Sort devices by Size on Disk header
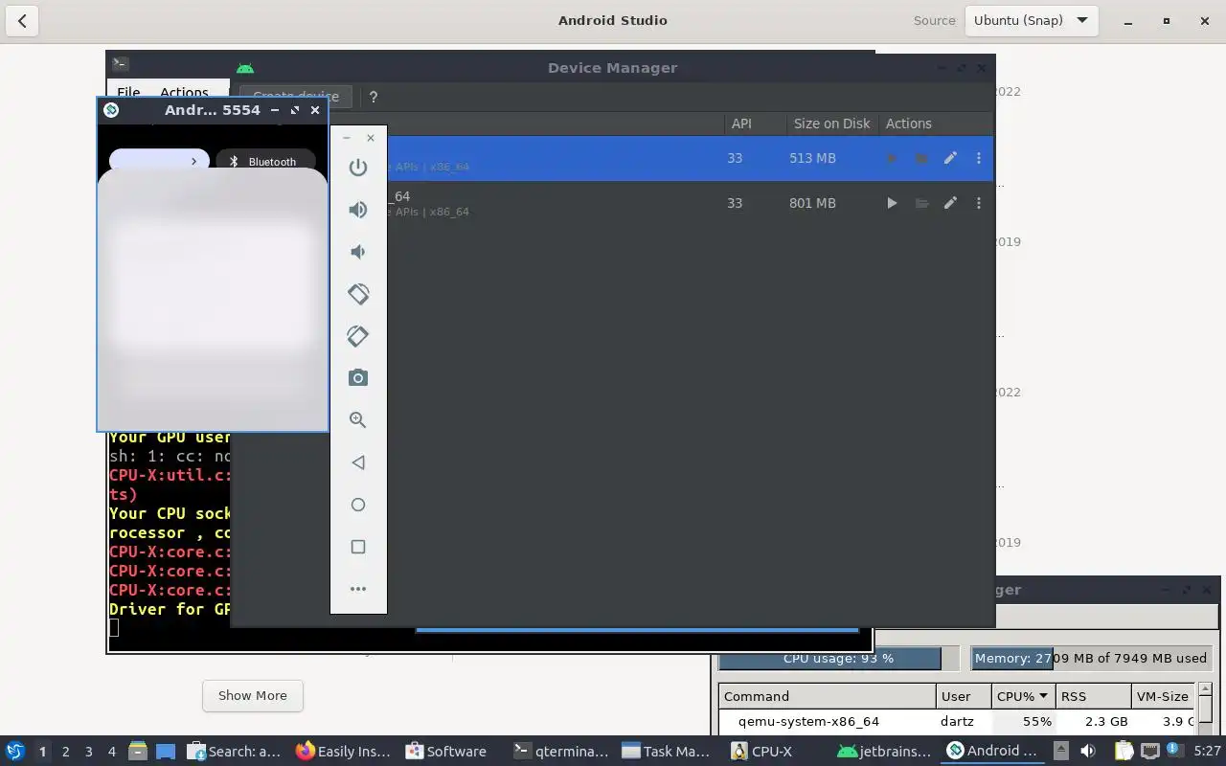This screenshot has width=1226, height=766. [x=831, y=124]
